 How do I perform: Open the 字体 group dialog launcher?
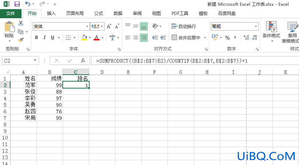(119, 50)
